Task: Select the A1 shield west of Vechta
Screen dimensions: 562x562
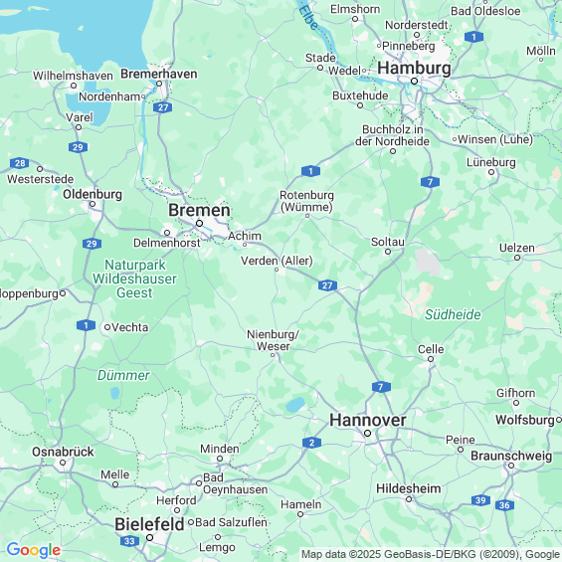Action: click(x=86, y=325)
